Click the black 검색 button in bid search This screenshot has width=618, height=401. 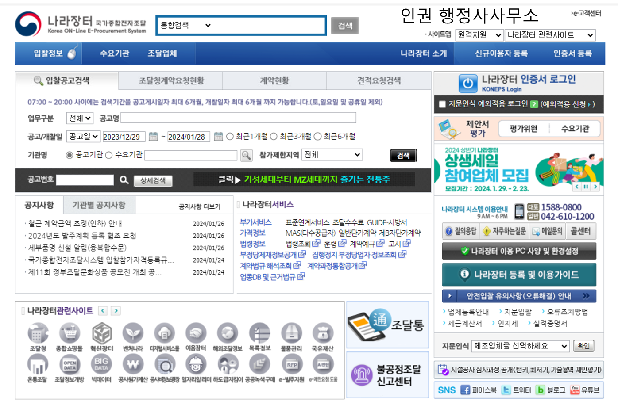(x=403, y=156)
